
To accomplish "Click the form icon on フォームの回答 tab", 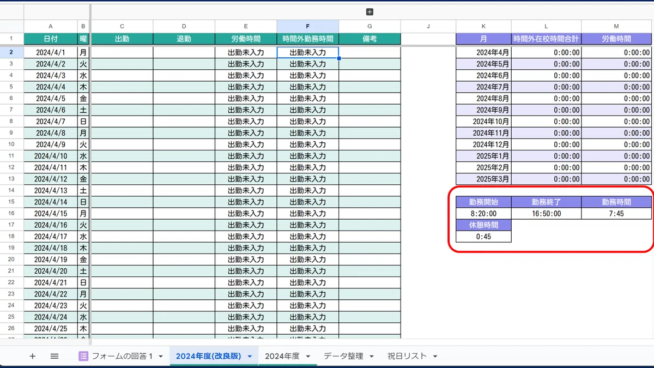I will pyautogui.click(x=83, y=356).
